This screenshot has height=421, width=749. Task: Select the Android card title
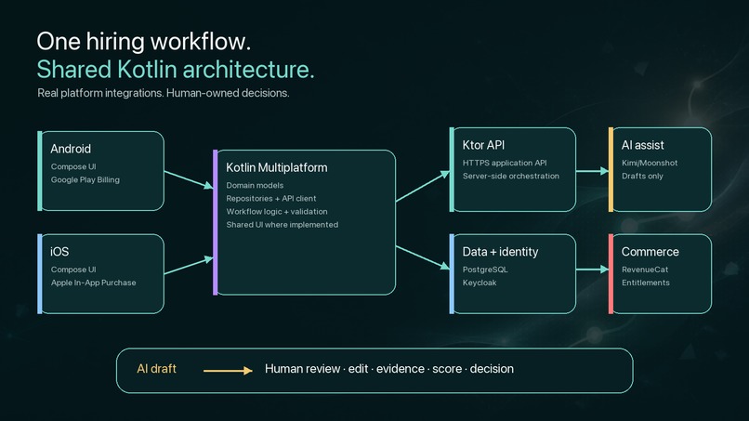tap(71, 149)
